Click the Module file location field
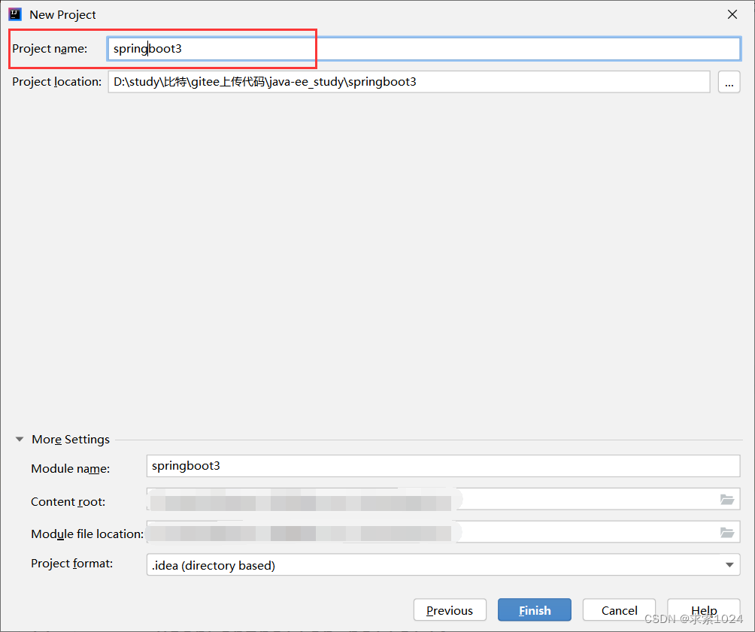Screen dimensions: 755x632 tap(443, 532)
